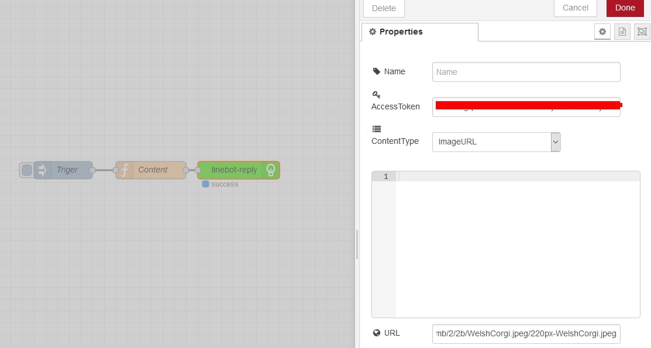Image resolution: width=651 pixels, height=348 pixels.
Task: Click the function icon on Content node
Action: click(125, 170)
